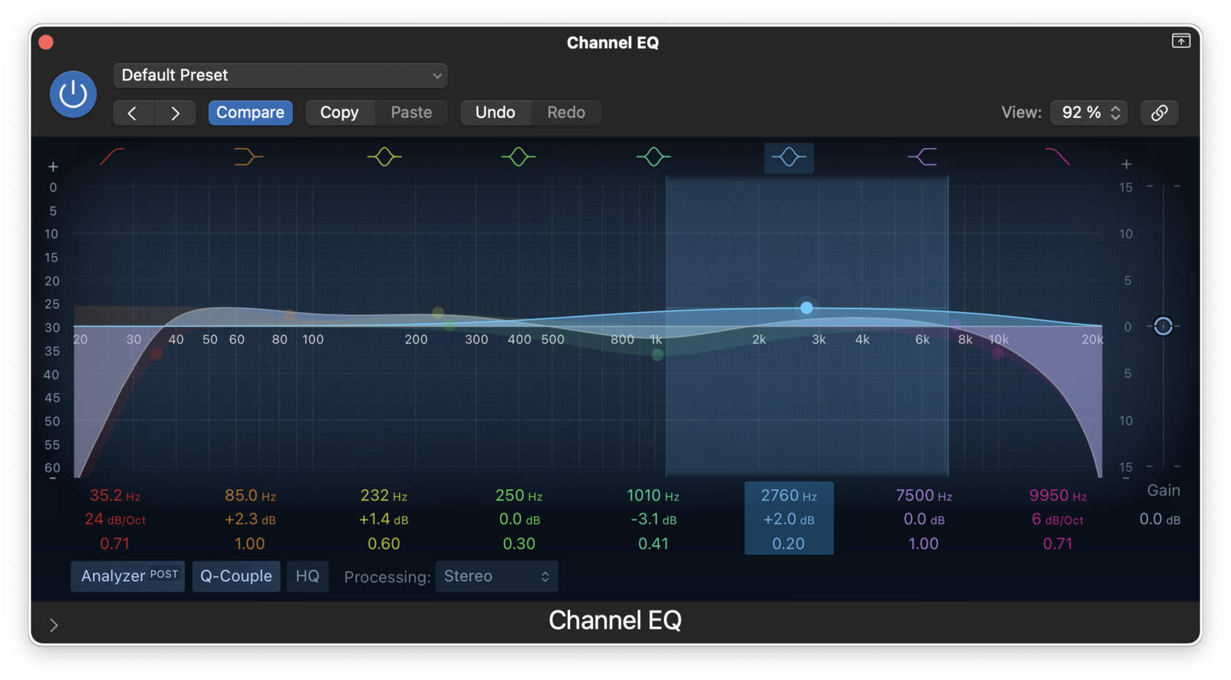Select the 250 Hz frequency value

[x=519, y=495]
